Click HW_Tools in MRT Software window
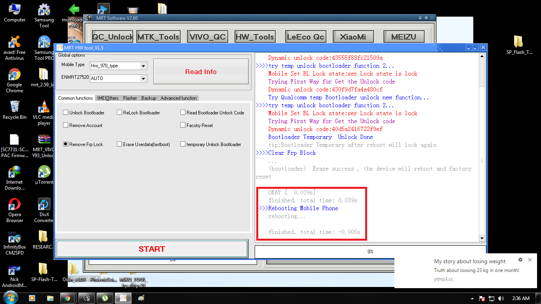This screenshot has height=304, width=541. click(x=255, y=37)
